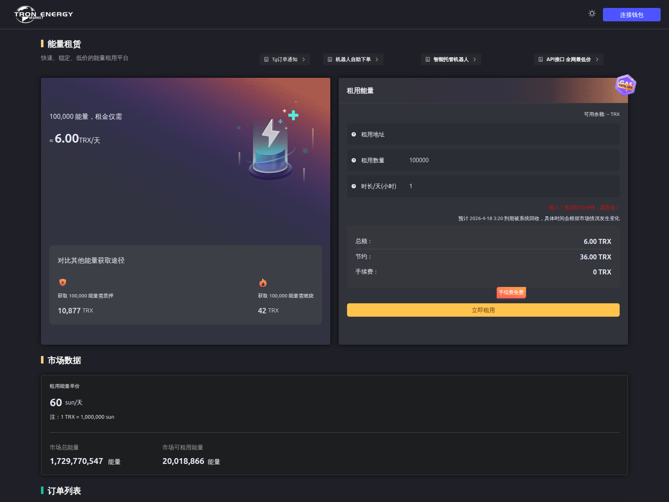Focus the 时长/天(小时) duration field
Image resolution: width=669 pixels, height=502 pixels.
tap(483, 186)
